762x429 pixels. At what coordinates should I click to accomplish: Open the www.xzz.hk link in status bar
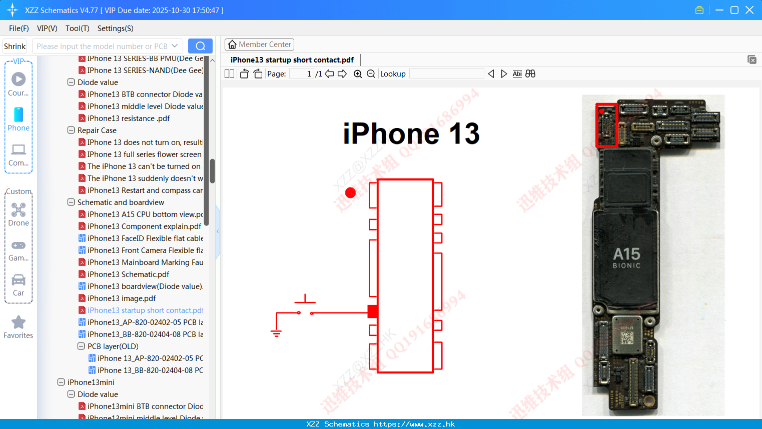coord(414,424)
